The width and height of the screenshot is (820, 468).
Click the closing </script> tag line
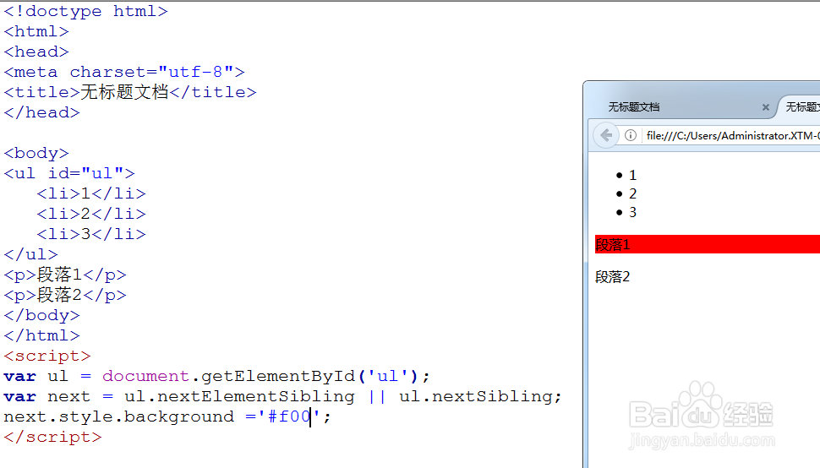[52, 437]
